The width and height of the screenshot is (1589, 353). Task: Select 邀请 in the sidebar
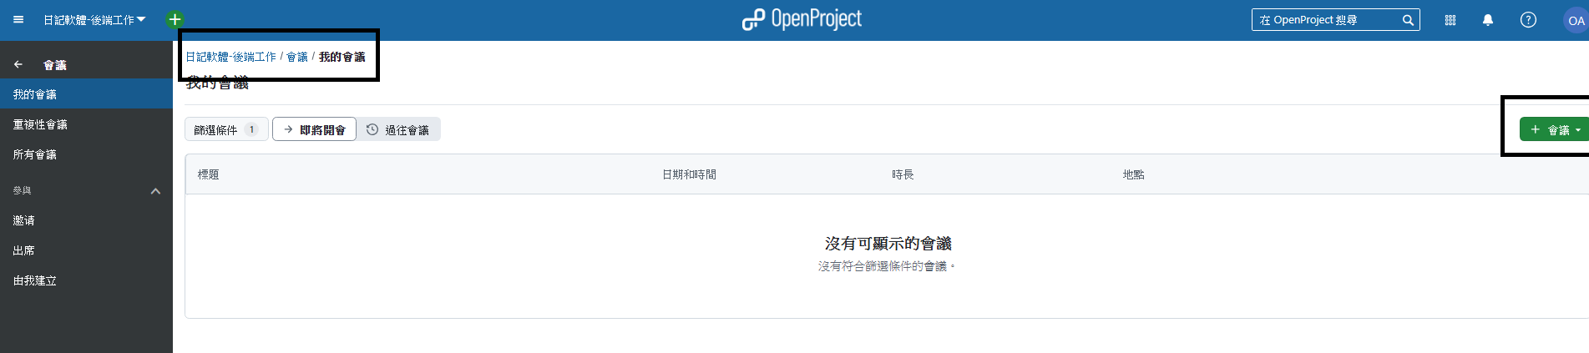click(86, 220)
